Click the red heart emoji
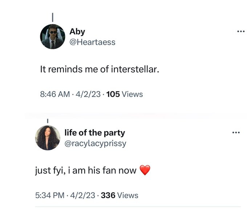 145,170
